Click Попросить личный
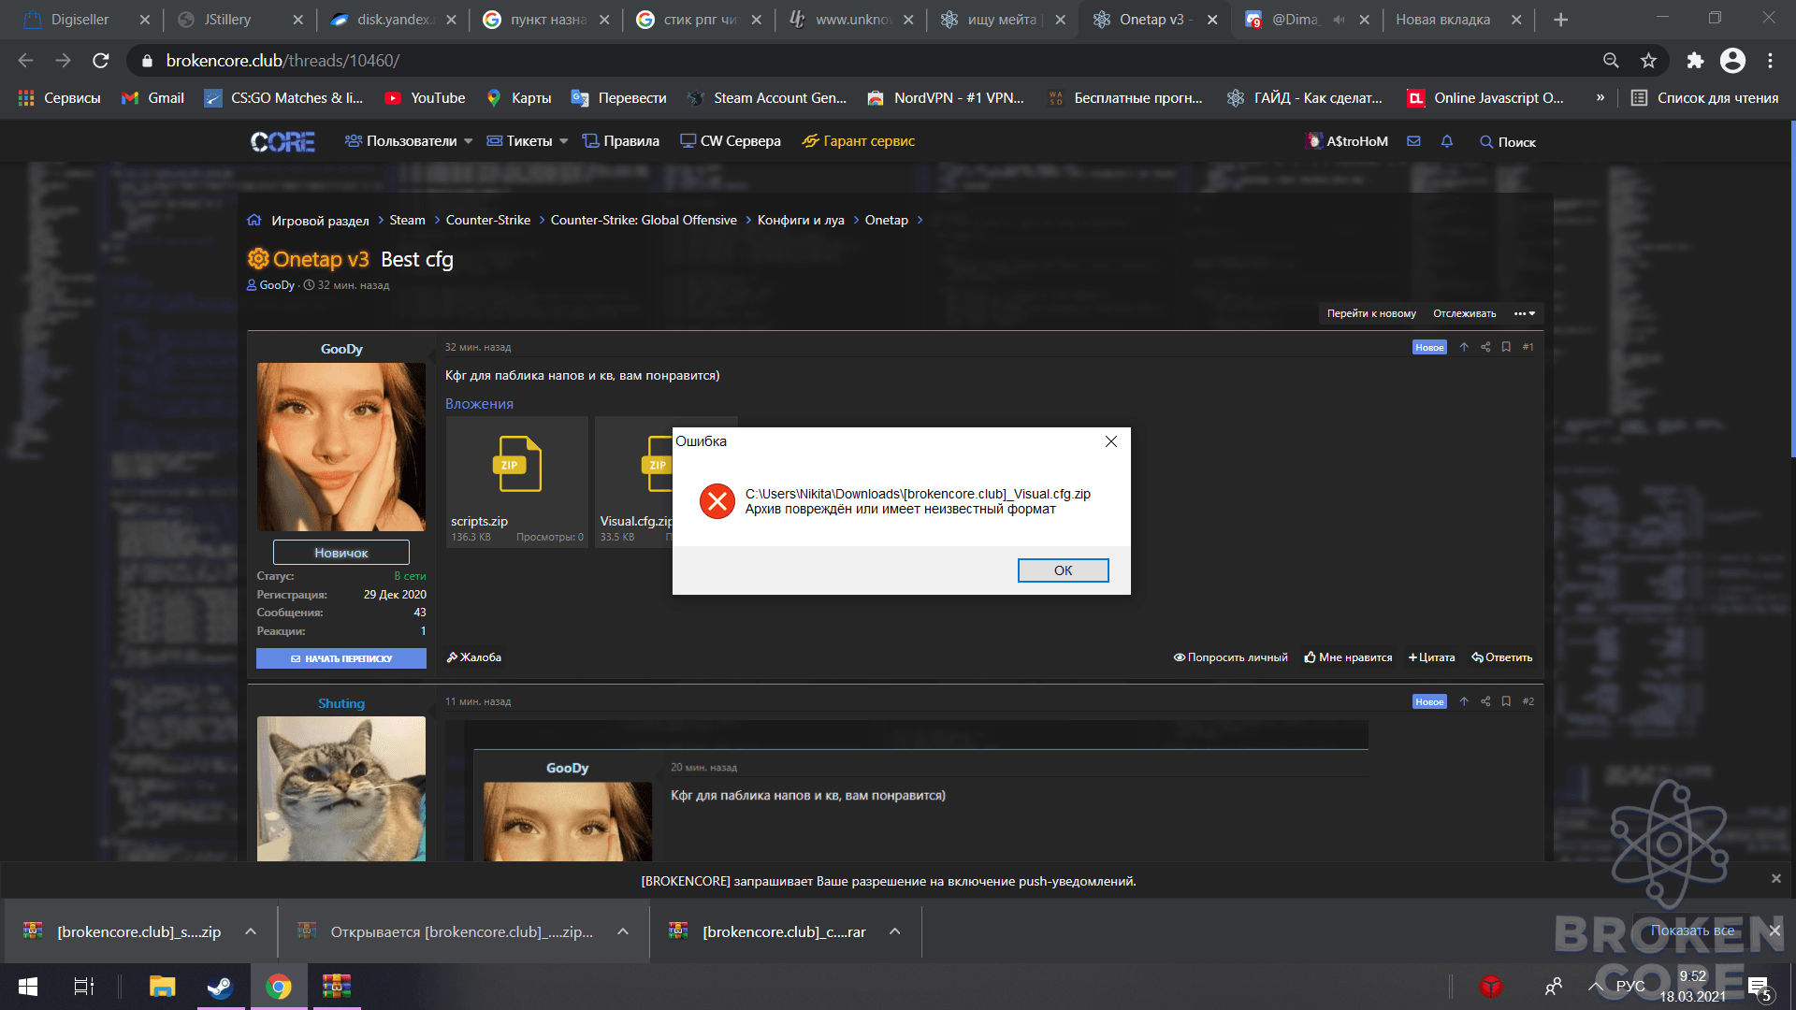Image resolution: width=1796 pixels, height=1010 pixels. 1231,657
